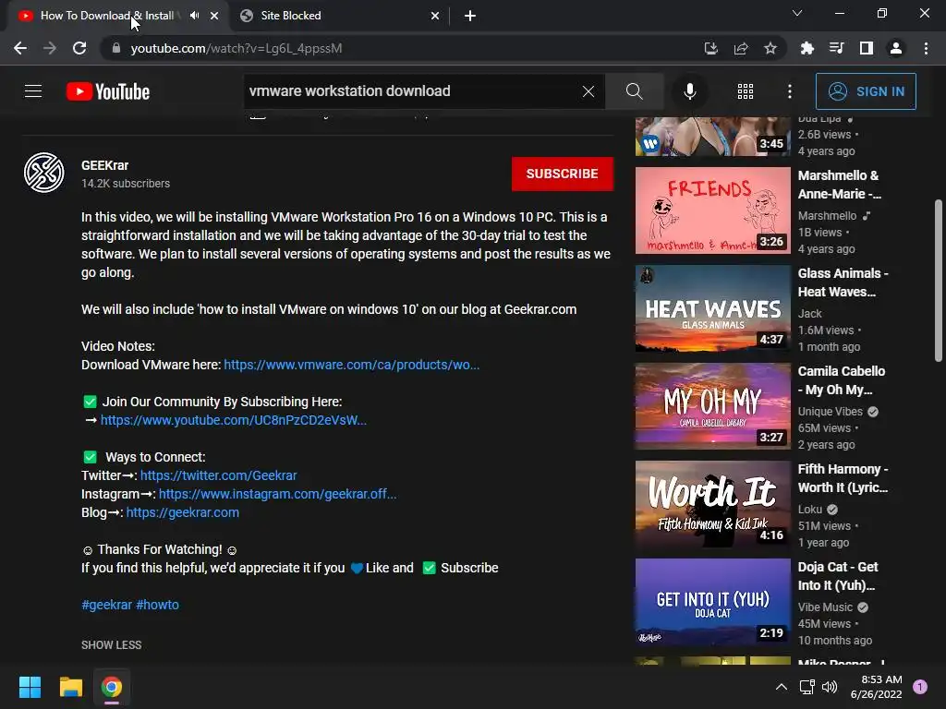
Task: Open the Heat Waves video thumbnail
Action: coord(712,308)
